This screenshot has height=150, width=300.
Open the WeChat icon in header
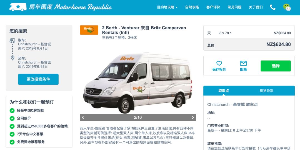287,7
